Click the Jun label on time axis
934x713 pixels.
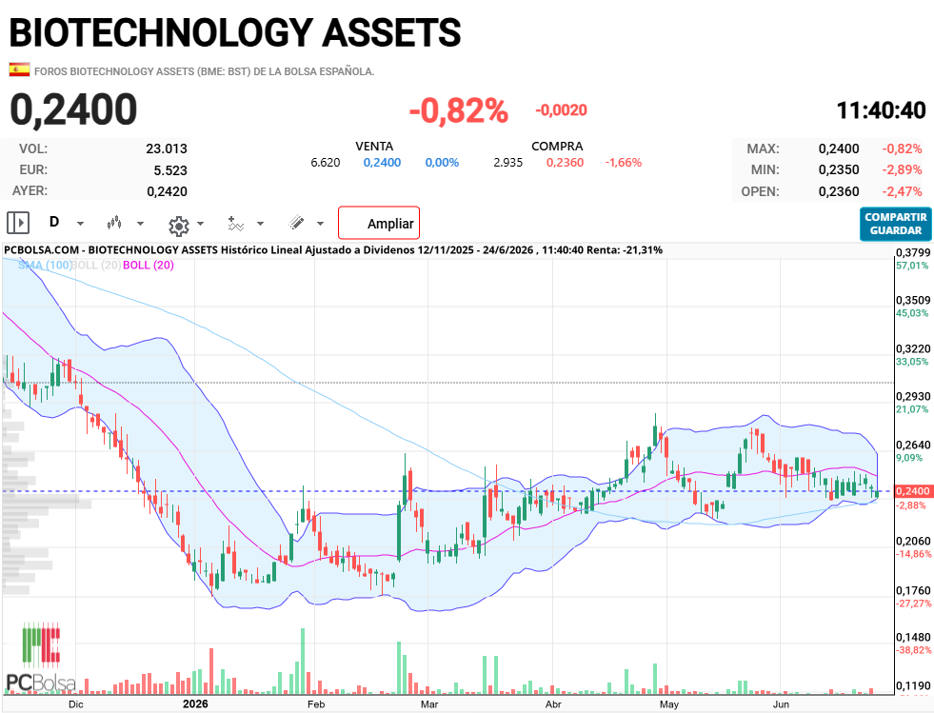coord(781,704)
